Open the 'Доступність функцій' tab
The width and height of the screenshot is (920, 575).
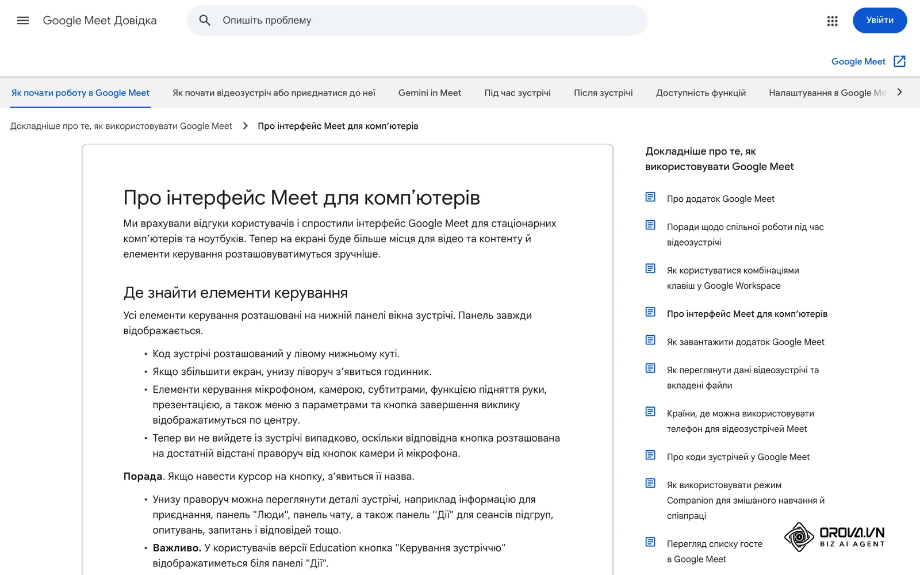[x=701, y=93]
